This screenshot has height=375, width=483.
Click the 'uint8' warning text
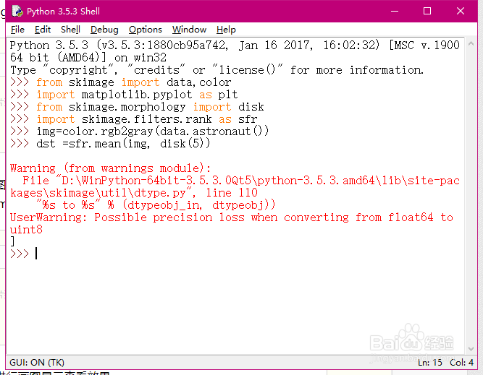coord(26,230)
